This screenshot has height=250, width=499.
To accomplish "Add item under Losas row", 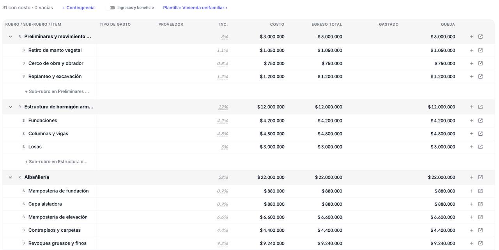I will (471, 147).
